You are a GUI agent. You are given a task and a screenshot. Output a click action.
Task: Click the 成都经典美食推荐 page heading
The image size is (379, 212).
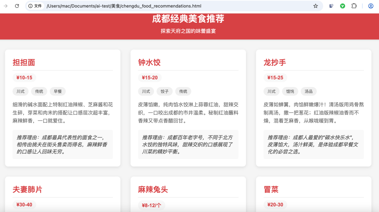click(188, 19)
